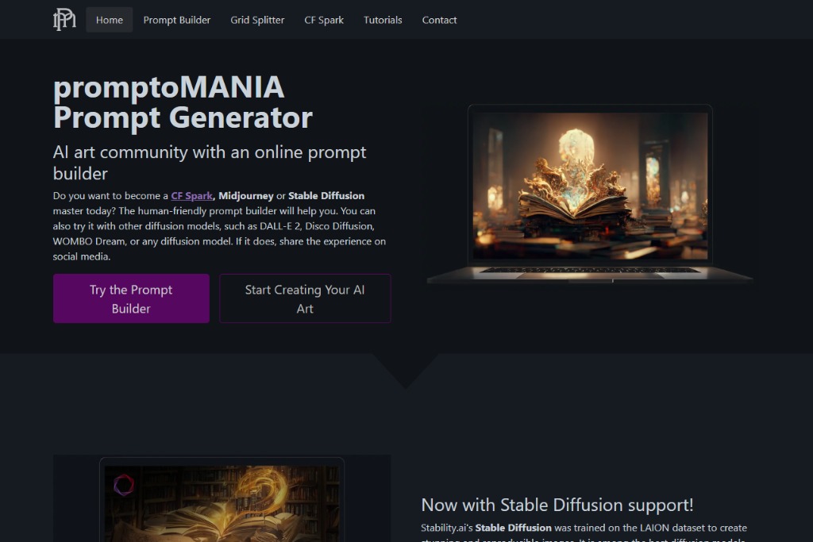
Task: Click the bold Midjourney text
Action: [246, 195]
